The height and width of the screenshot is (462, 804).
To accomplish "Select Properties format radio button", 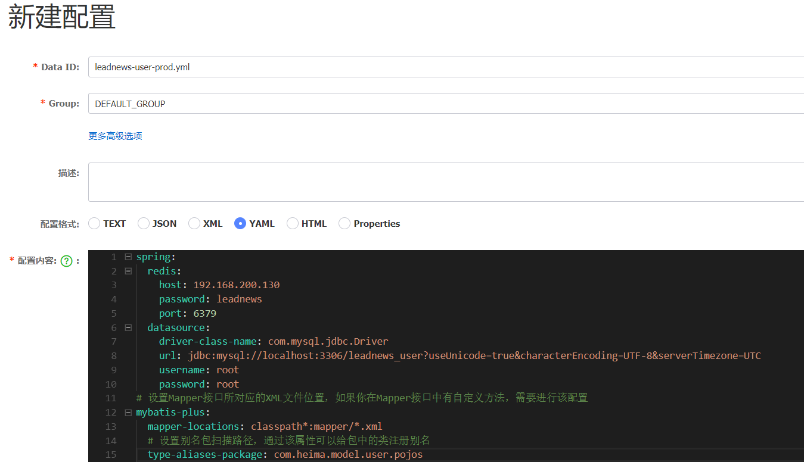I will (x=344, y=223).
